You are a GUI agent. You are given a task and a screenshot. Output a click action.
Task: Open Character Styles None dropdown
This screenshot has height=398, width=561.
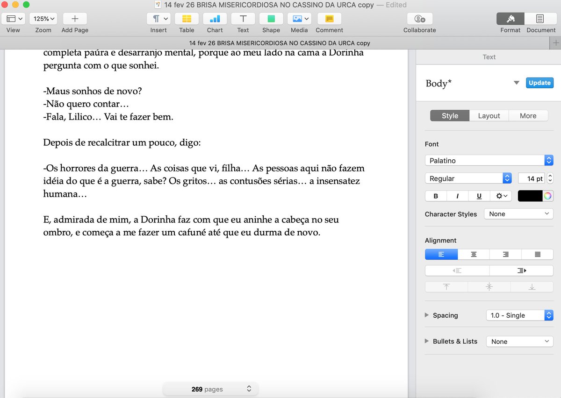[x=519, y=214]
